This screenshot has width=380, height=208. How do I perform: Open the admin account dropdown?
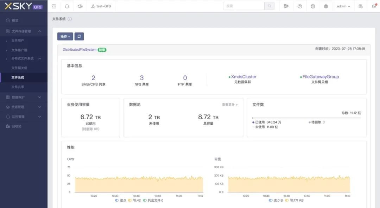[343, 6]
